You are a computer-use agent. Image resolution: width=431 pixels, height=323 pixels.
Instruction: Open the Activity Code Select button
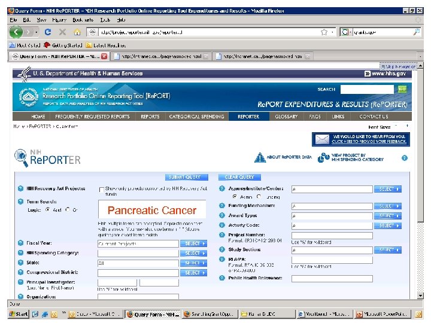click(388, 226)
